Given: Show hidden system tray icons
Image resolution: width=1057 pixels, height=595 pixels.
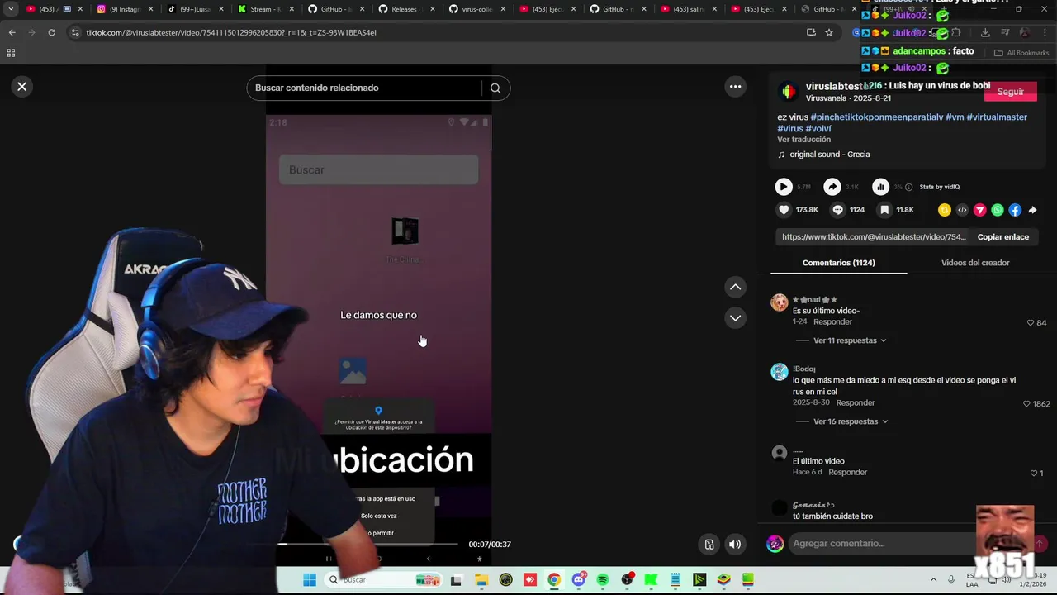Looking at the screenshot, I should coord(933,580).
